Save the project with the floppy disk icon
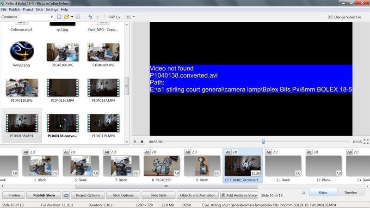 click(78, 17)
